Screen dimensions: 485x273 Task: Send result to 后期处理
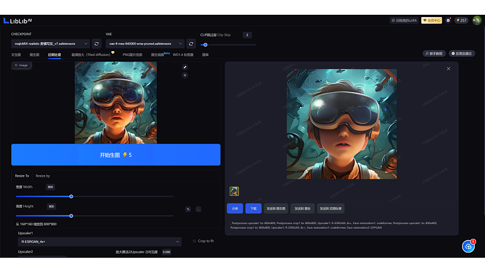[x=331, y=209]
